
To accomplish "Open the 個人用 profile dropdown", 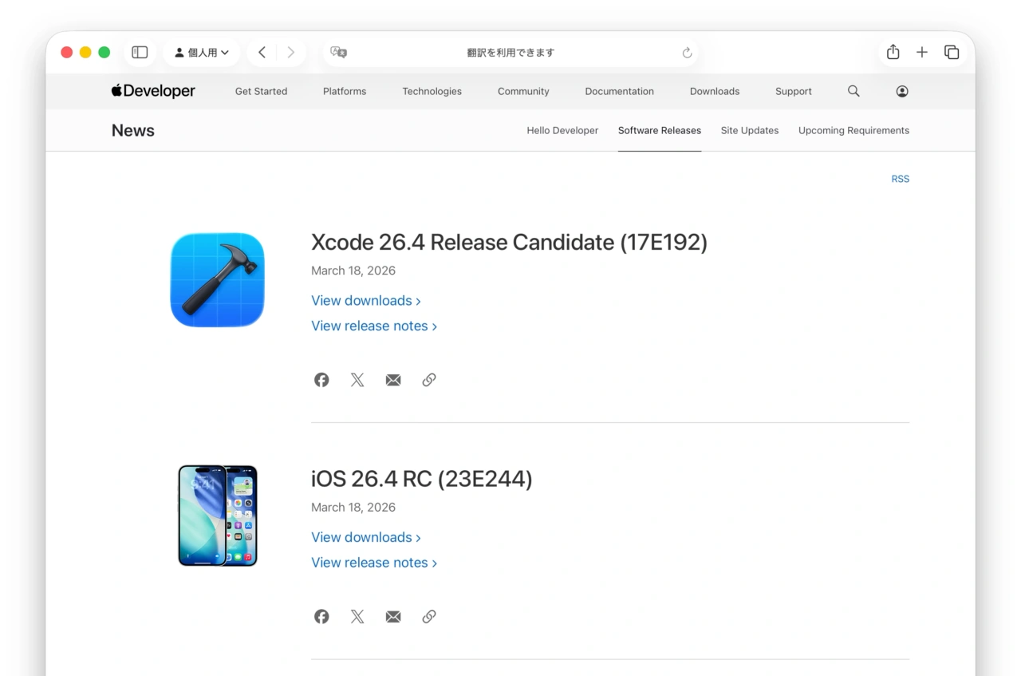I will point(201,52).
